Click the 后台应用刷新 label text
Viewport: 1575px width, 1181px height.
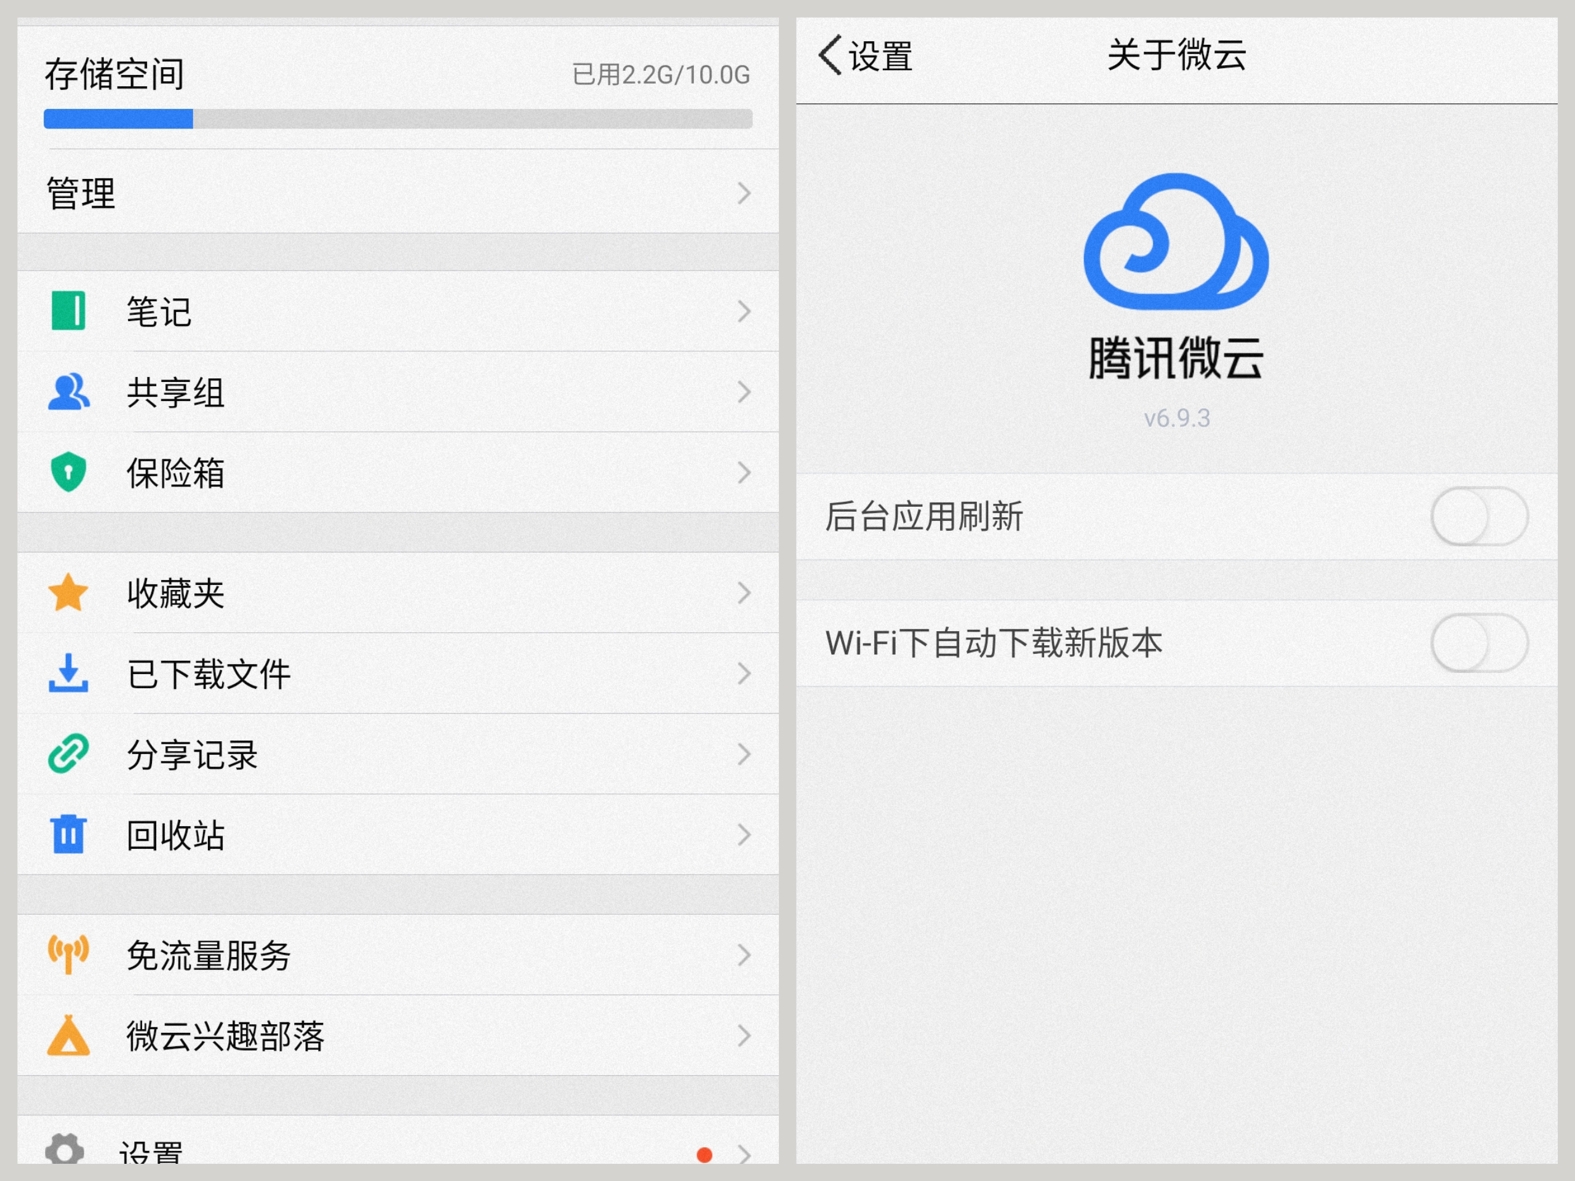[x=923, y=516]
